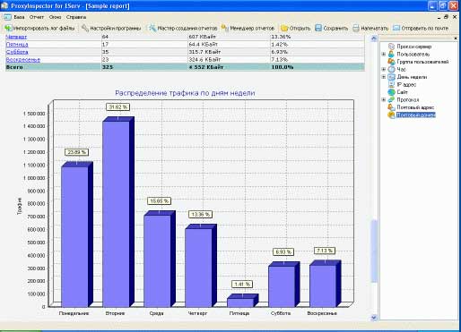Click the Импортировать лог файлы toolbar icon
Screen dimensions: 461x332
tap(8, 28)
